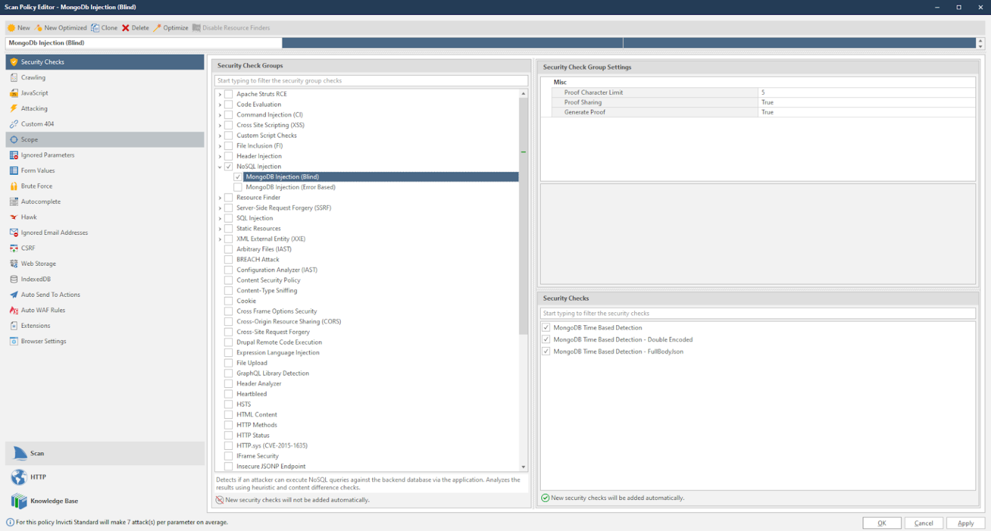991x531 pixels.
Task: Uncheck MongoDB Time Based Detection - FullBodyJson
Action: (x=546, y=351)
